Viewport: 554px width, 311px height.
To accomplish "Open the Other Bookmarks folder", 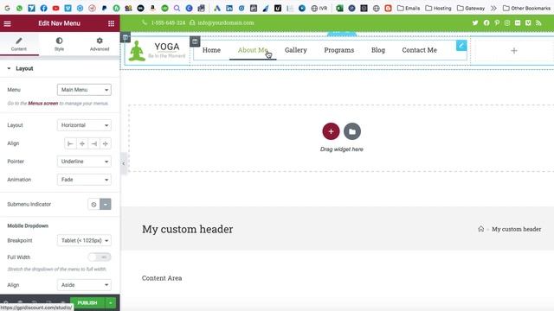I will 526,8.
